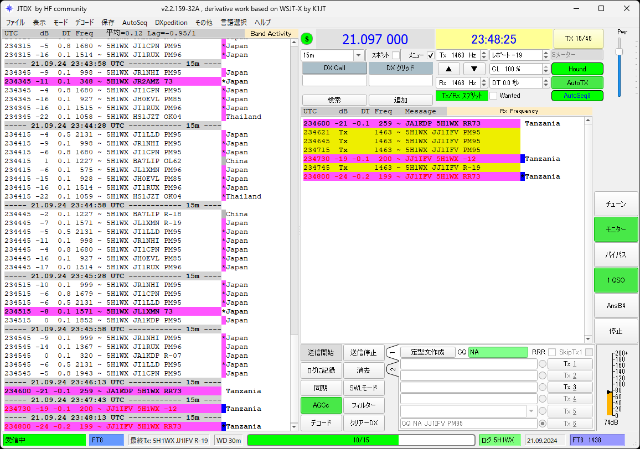Toggle the スポット checkbox

click(395, 55)
